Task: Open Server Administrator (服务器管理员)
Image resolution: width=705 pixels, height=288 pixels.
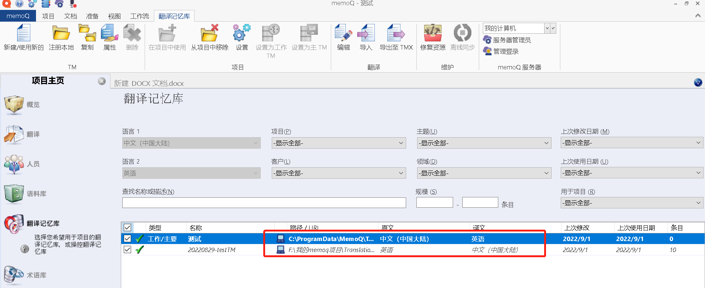Action: click(x=507, y=40)
